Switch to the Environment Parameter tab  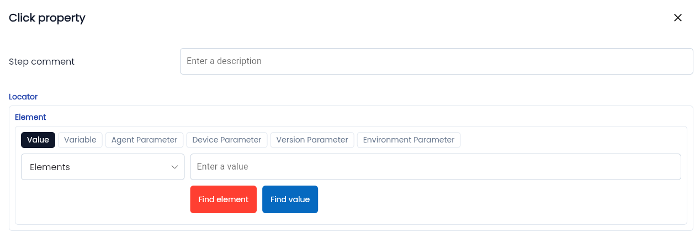click(x=409, y=140)
